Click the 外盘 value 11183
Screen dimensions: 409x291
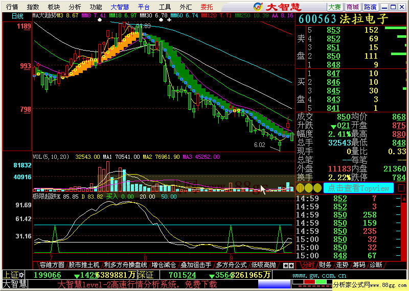339,169
